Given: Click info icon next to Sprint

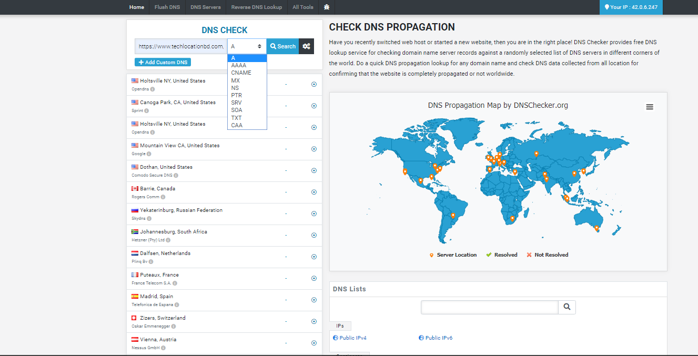Looking at the screenshot, I should click(146, 111).
